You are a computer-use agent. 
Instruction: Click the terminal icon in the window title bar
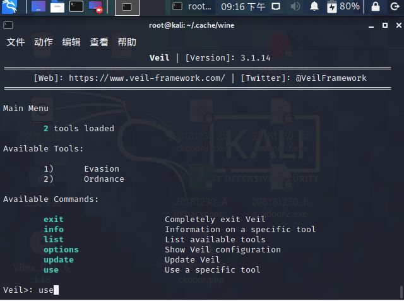click(x=8, y=25)
